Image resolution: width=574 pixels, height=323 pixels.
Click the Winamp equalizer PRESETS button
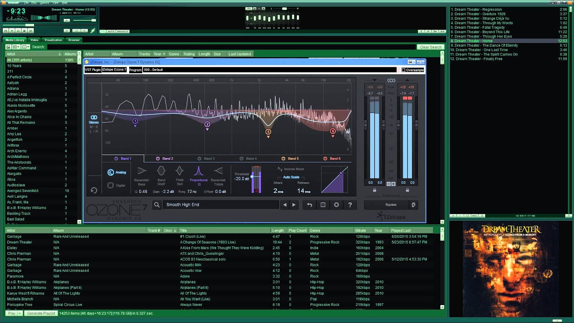click(122, 31)
